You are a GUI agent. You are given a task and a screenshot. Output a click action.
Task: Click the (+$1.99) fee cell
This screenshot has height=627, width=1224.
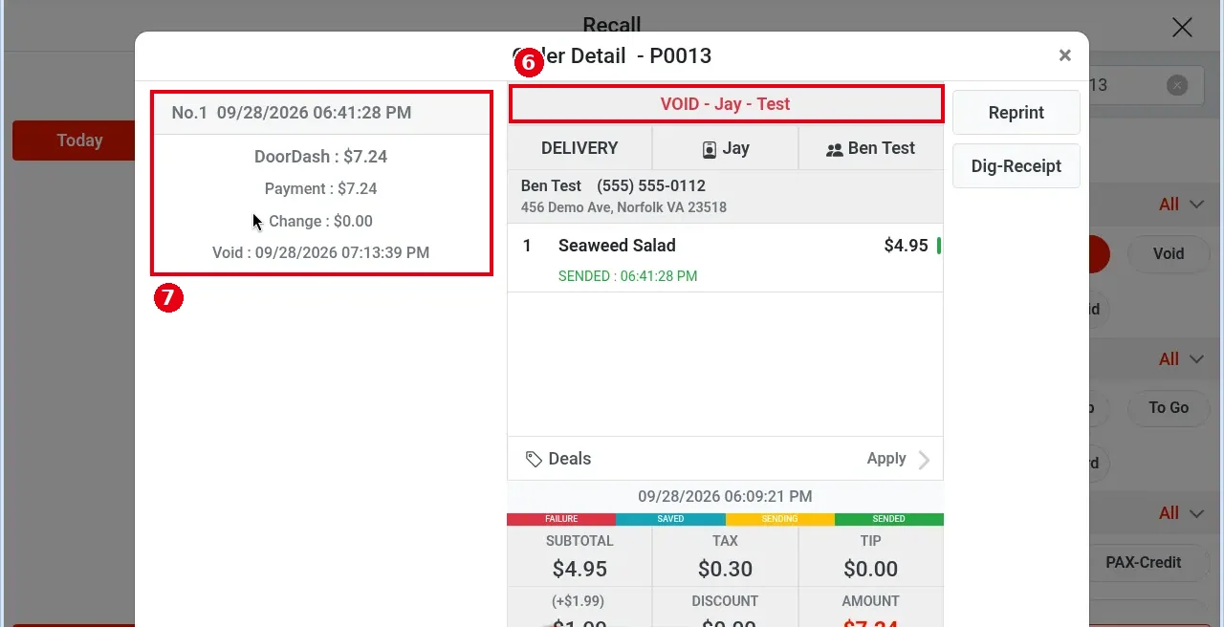(579, 607)
